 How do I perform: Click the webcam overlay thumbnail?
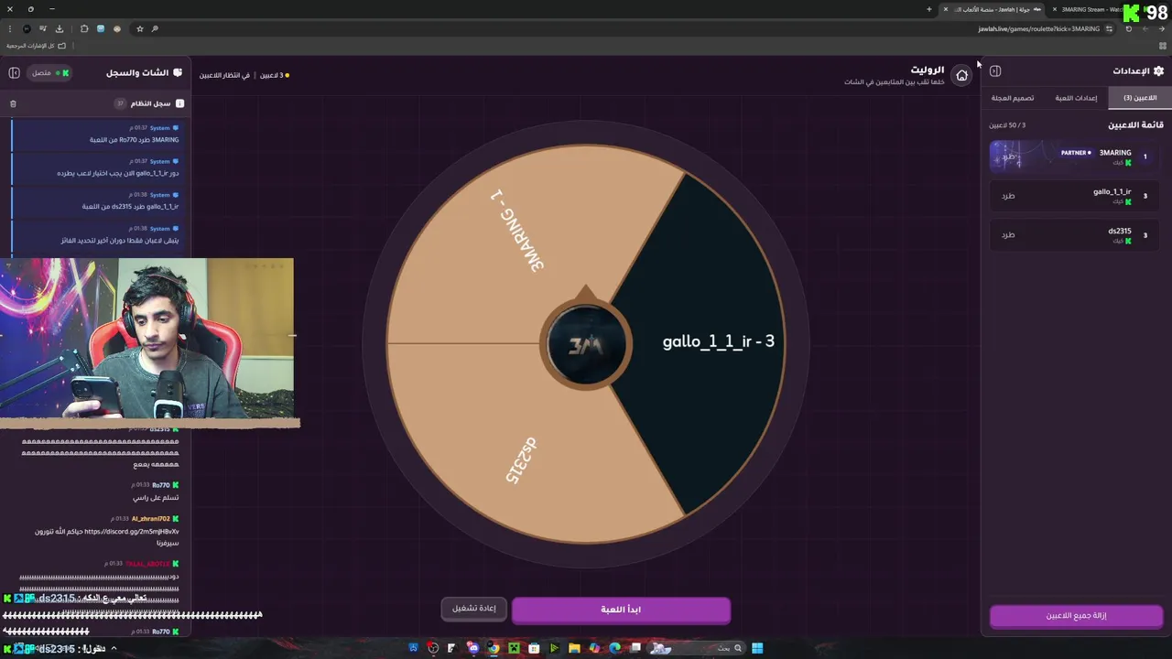pos(146,338)
